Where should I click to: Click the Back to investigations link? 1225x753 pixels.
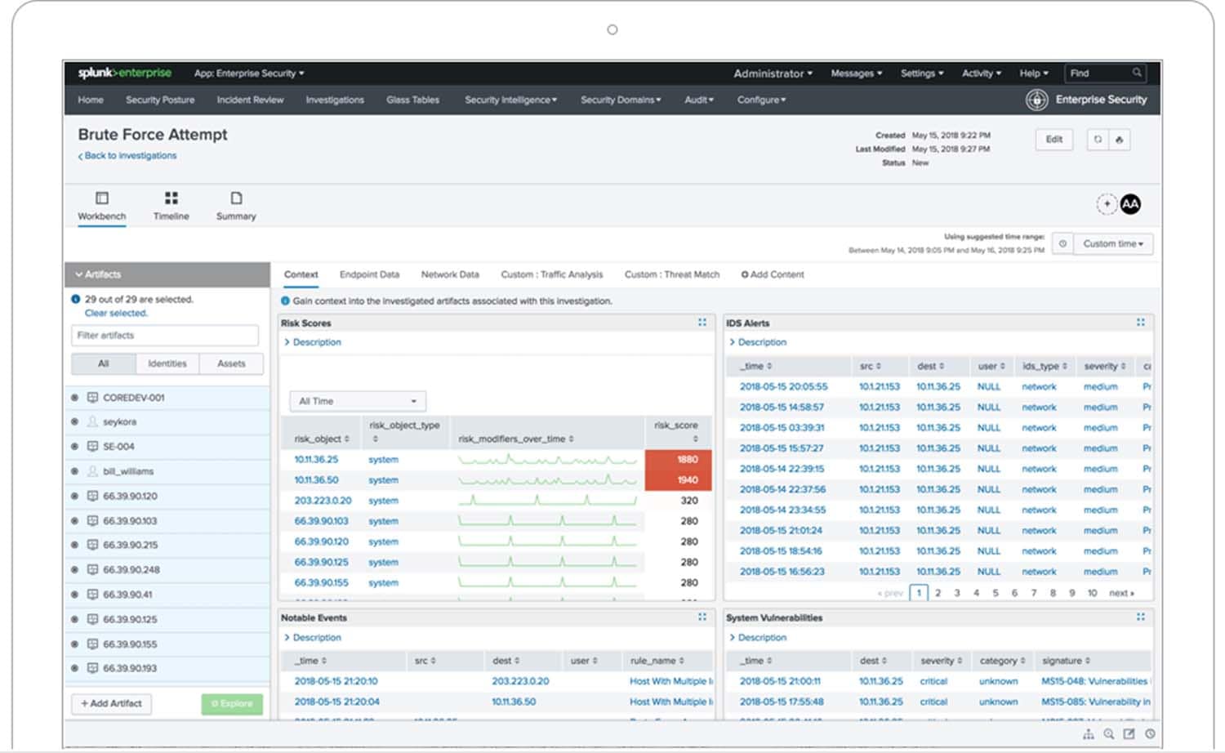point(127,155)
